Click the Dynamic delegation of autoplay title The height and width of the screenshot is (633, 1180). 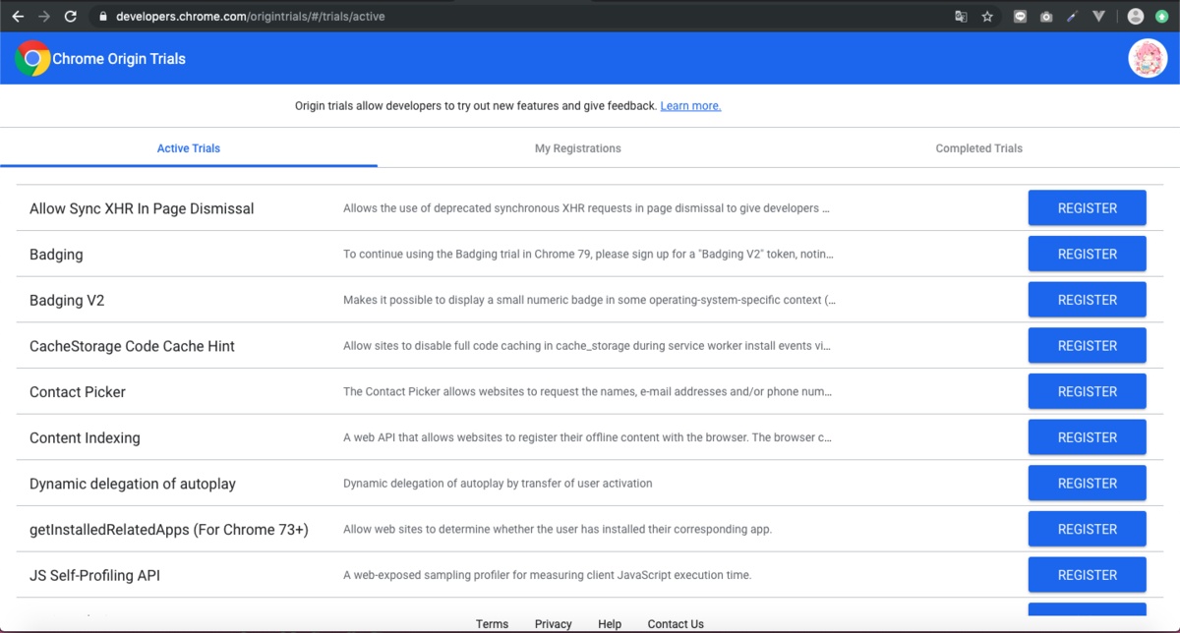point(133,484)
